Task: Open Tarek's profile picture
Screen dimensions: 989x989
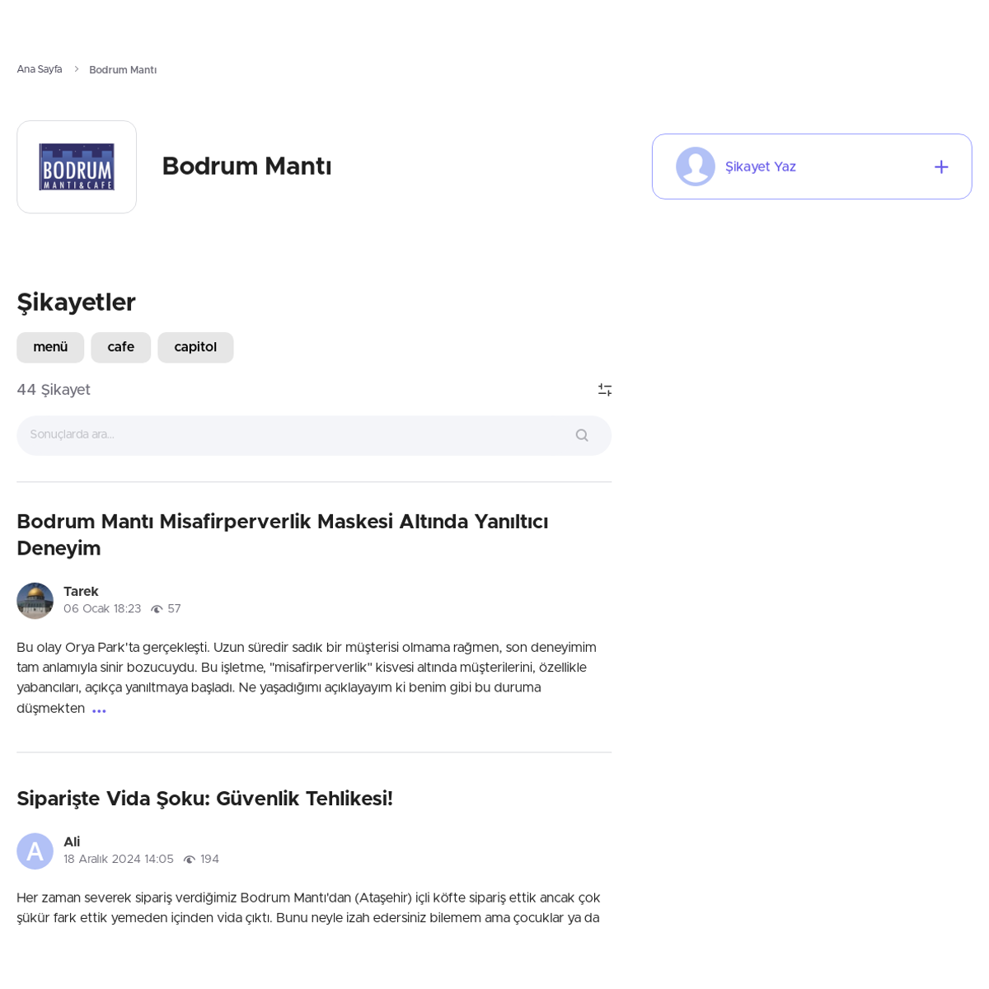Action: pyautogui.click(x=35, y=601)
